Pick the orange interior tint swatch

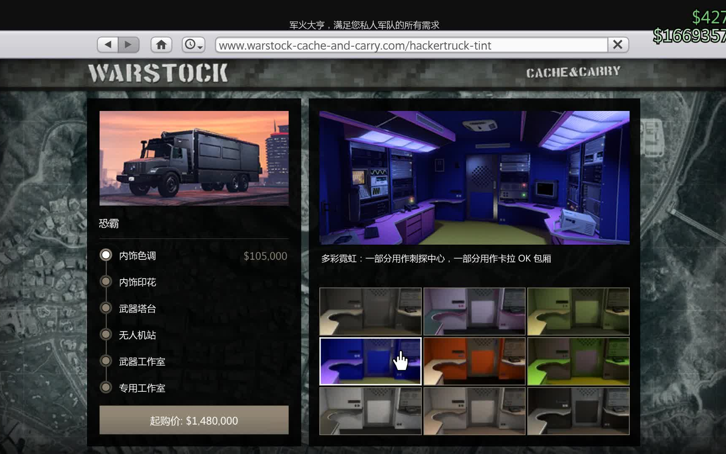click(474, 361)
